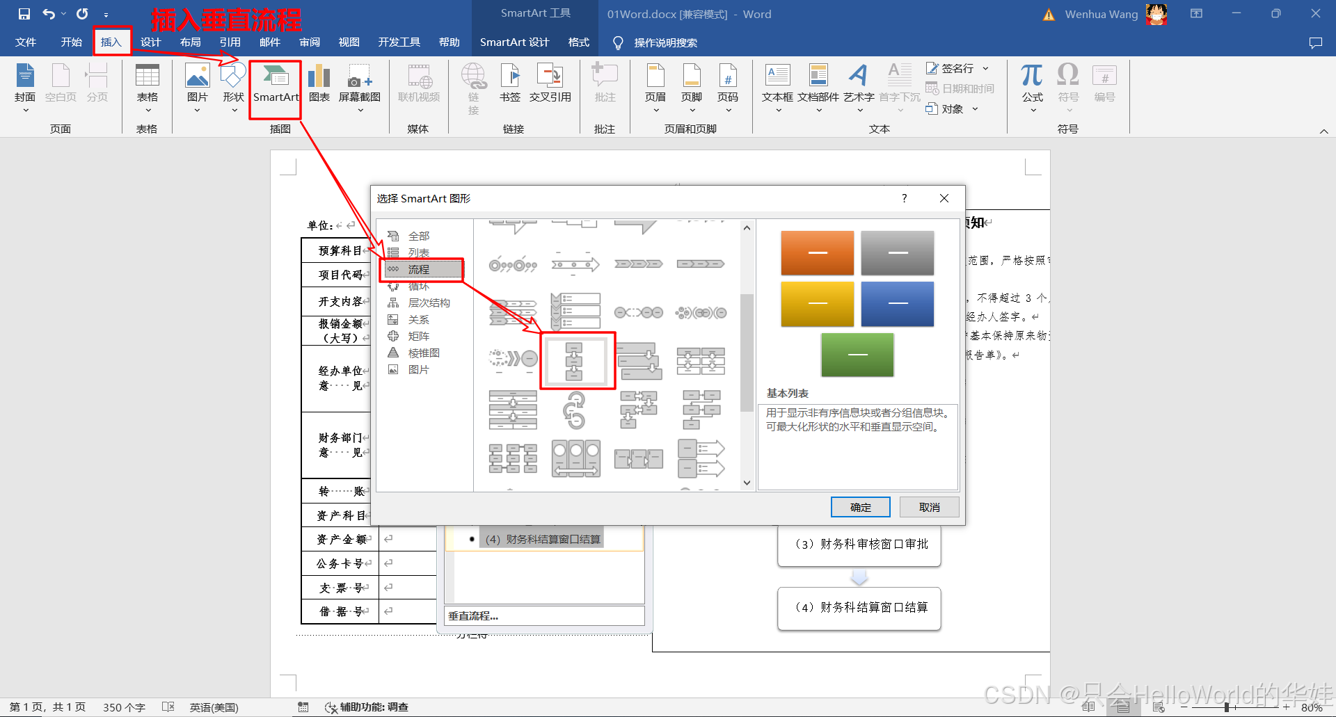Open the 文件 file tab
The width and height of the screenshot is (1336, 717).
click(26, 42)
